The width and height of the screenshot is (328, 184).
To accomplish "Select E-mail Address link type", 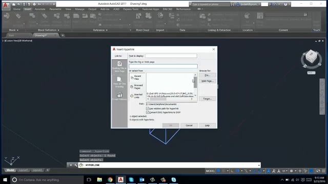I will pyautogui.click(x=119, y=96).
